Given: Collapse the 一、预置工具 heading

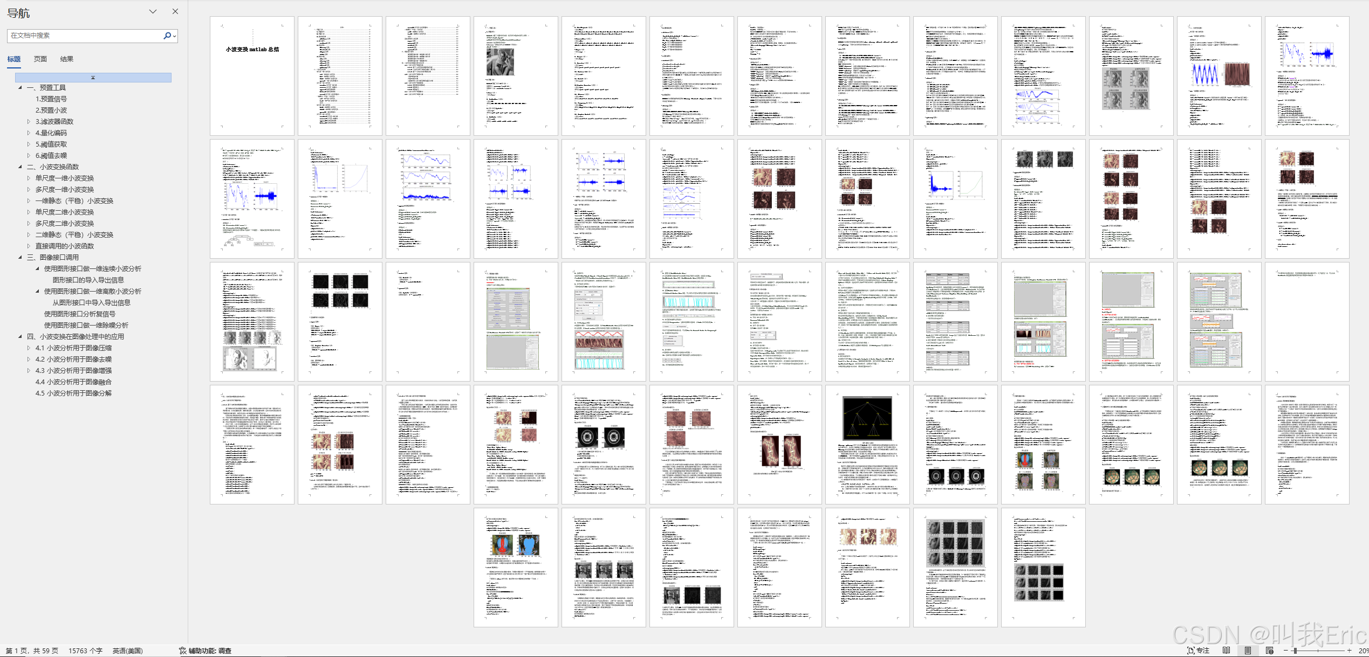Looking at the screenshot, I should point(20,87).
